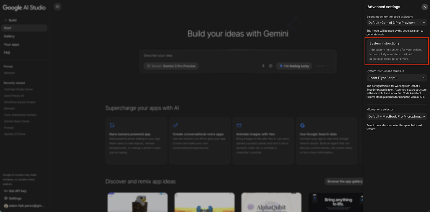Viewport: 430px width, 212px height.
Task: Open the AlphaQubit app thumbnail
Action: point(271,202)
